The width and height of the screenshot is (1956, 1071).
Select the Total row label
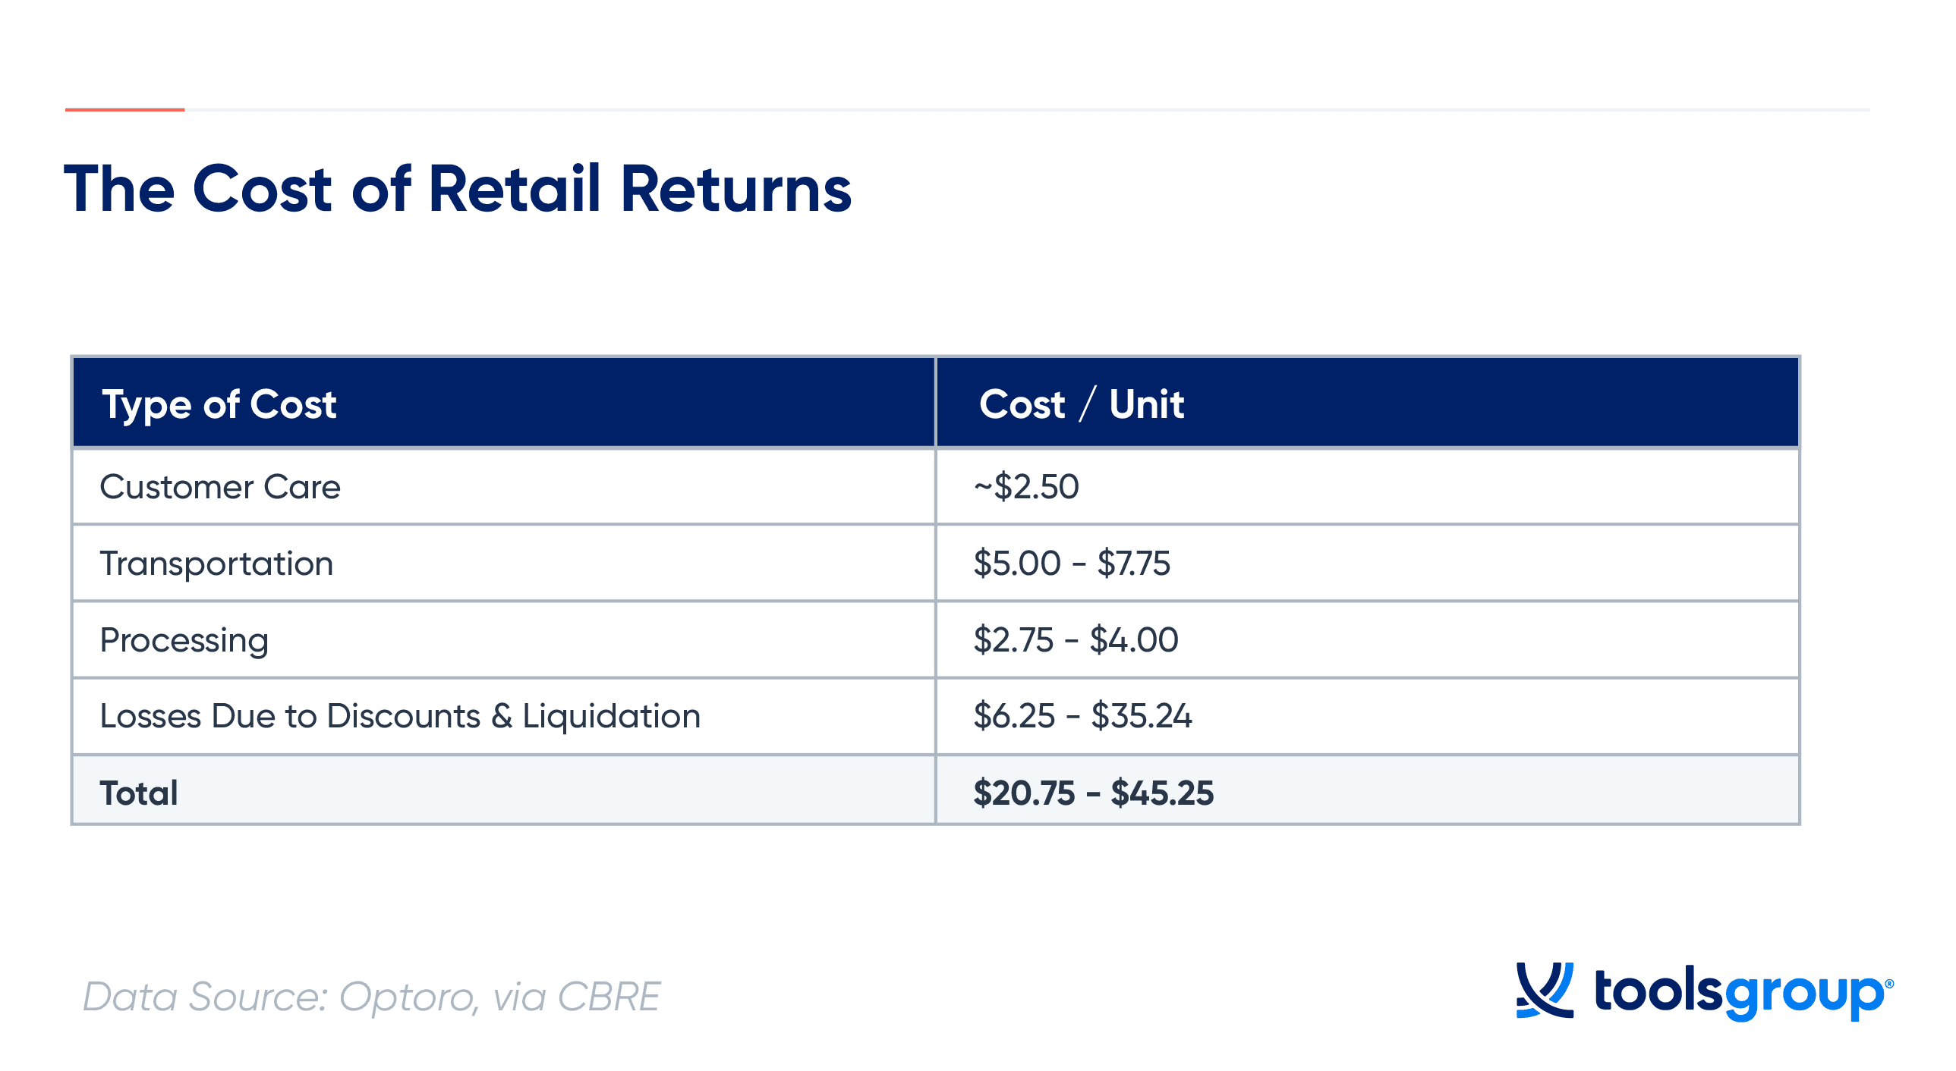[139, 793]
